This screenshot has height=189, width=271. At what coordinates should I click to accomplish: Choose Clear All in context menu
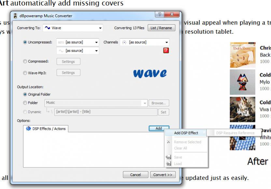180,148
